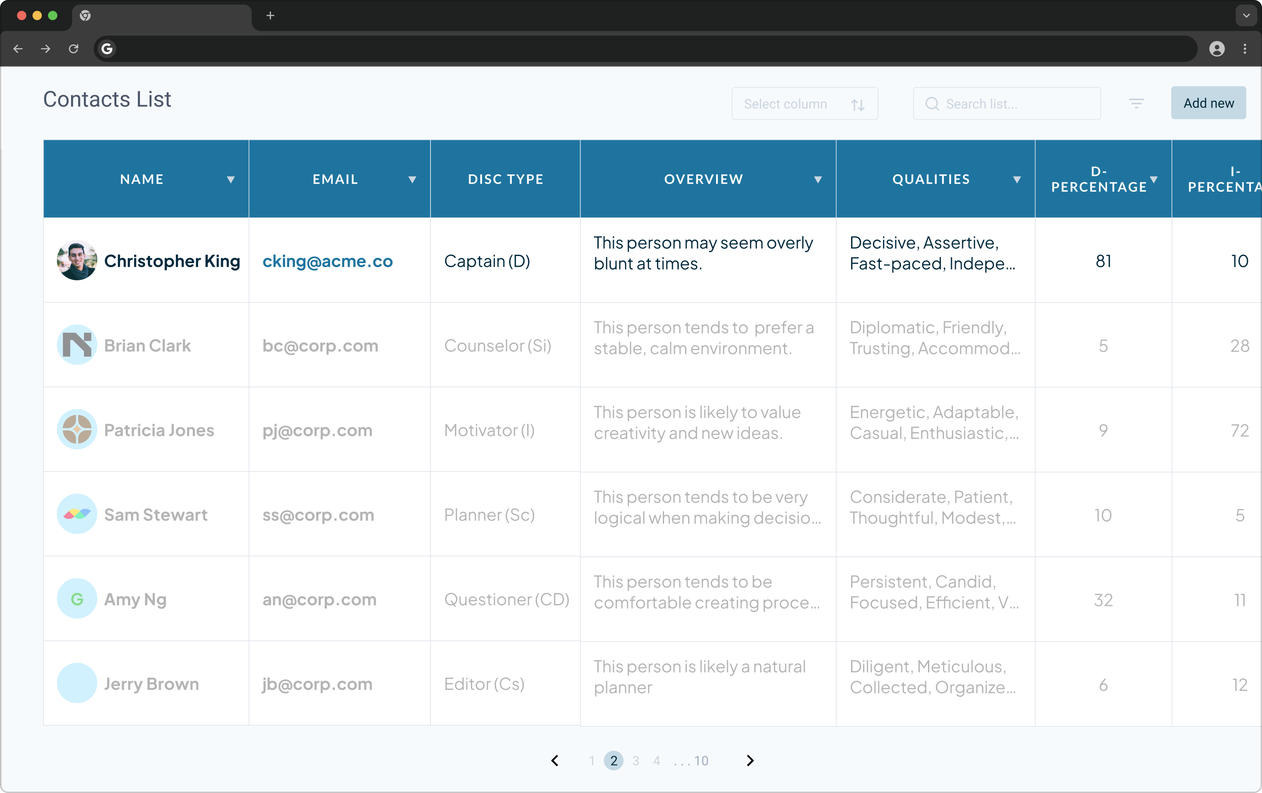Click the sort arrows icon
Screen dimensions: 1262x793
tap(857, 105)
